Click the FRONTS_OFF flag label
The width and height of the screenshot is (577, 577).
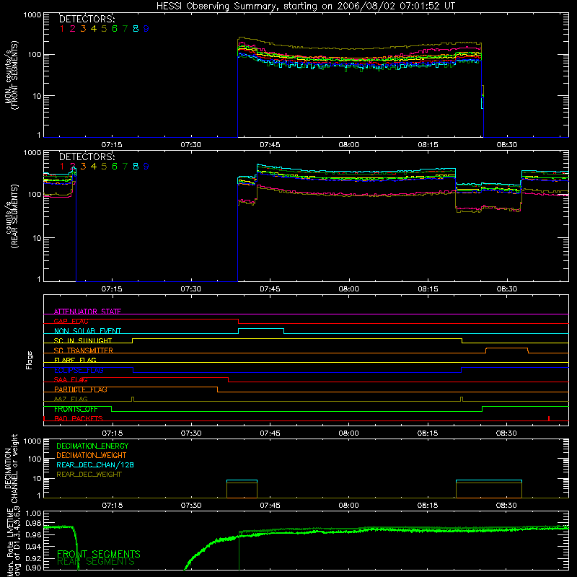pos(76,409)
